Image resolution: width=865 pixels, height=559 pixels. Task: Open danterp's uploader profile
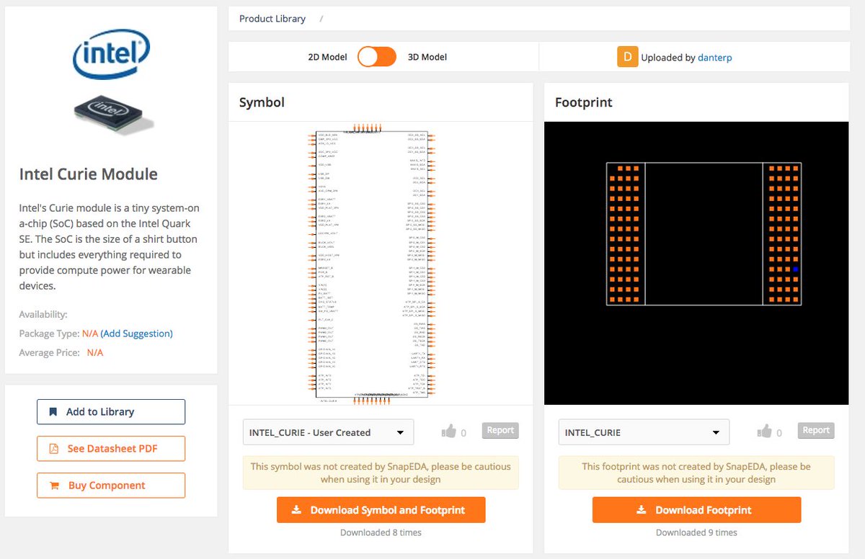tap(715, 58)
